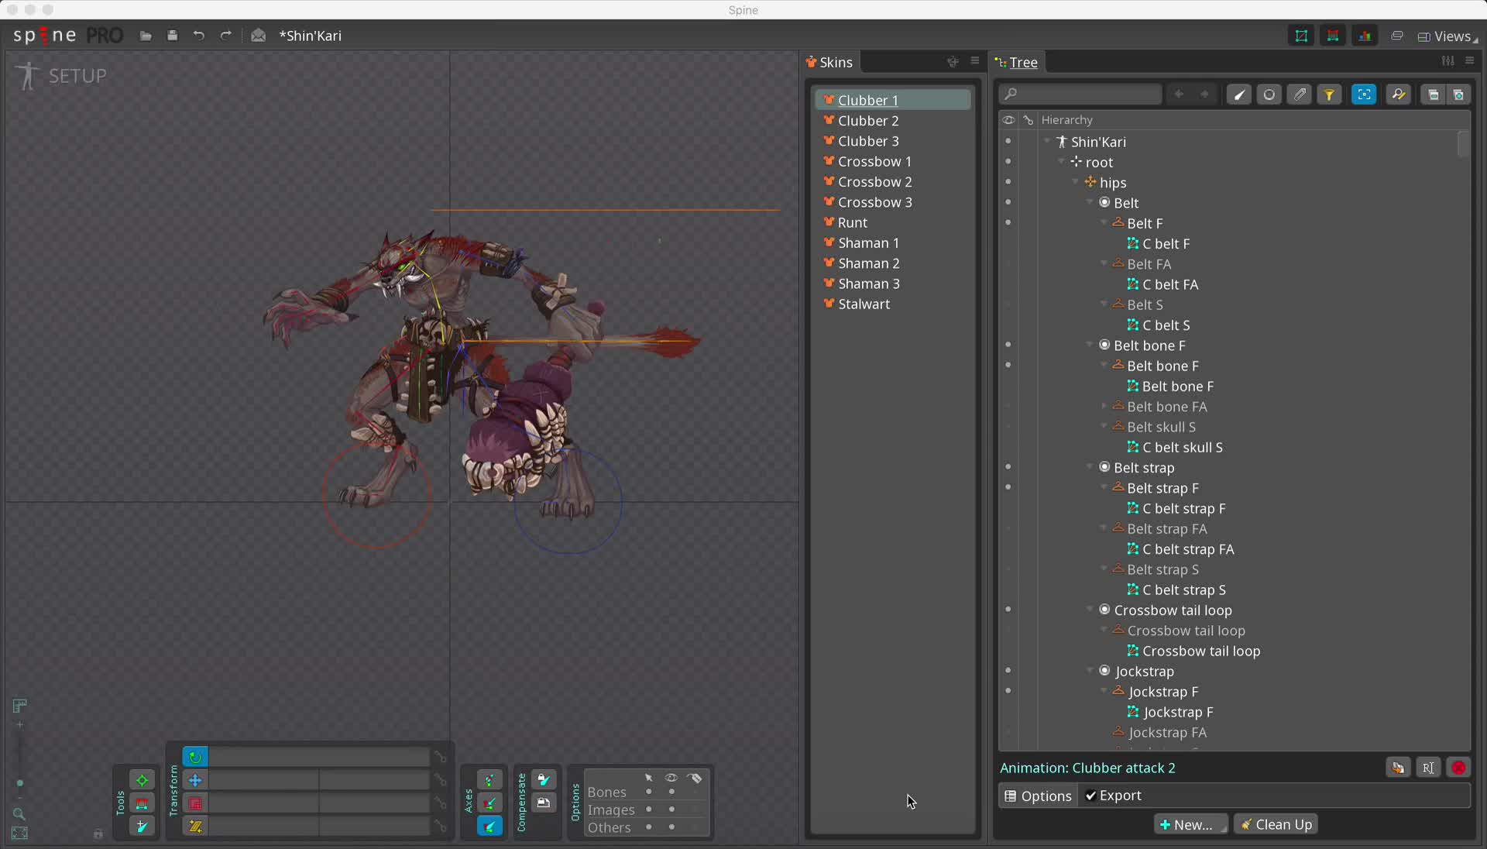Select the Shear transform tool
The height and width of the screenshot is (849, 1487).
coord(195,827)
